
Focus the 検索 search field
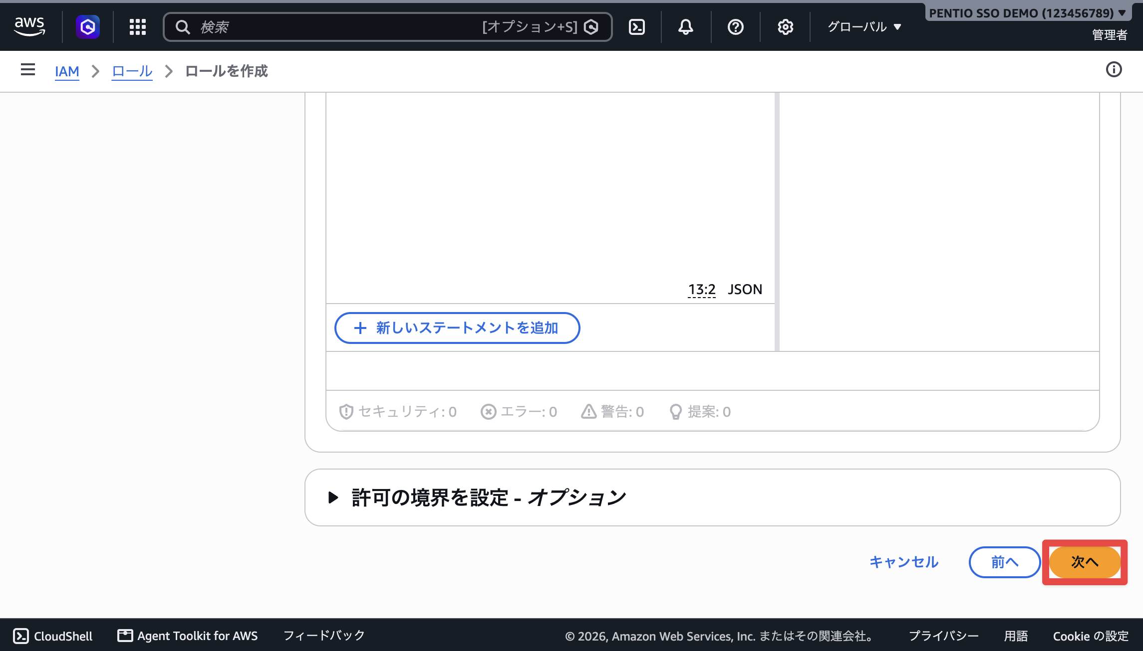(388, 27)
